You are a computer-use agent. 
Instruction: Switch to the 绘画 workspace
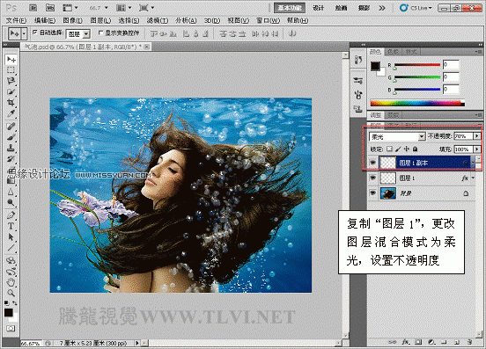coord(341,8)
